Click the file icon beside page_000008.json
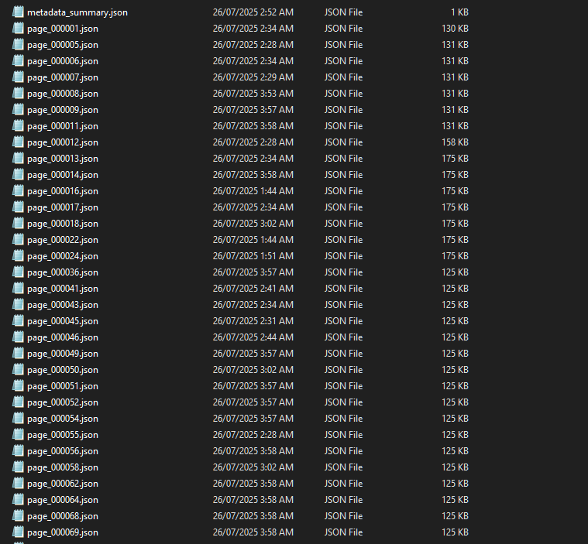 tap(18, 94)
